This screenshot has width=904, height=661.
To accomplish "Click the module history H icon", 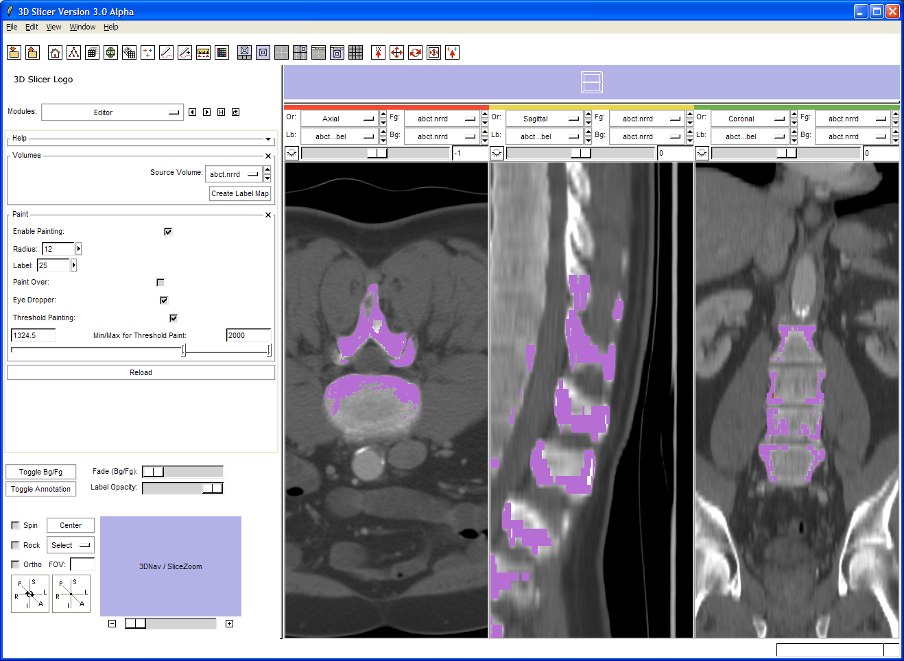I will 221,112.
